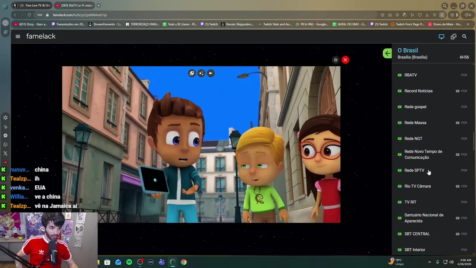The height and width of the screenshot is (268, 476).
Task: Expand the bookmarks overflow chevron
Action: tap(468, 24)
